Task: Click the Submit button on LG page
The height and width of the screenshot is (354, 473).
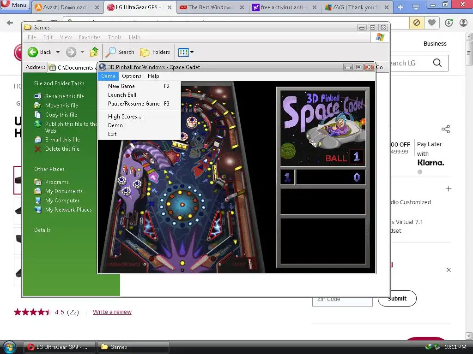Action: 397,299
